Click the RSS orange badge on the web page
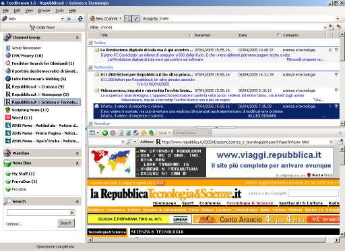 pos(160,183)
